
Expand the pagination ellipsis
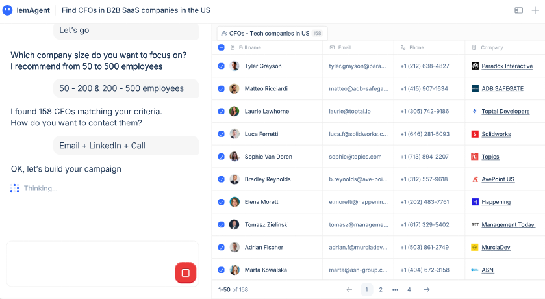(395, 290)
